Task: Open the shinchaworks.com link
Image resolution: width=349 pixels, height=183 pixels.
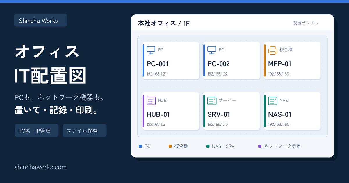Action: pyautogui.click(x=40, y=167)
